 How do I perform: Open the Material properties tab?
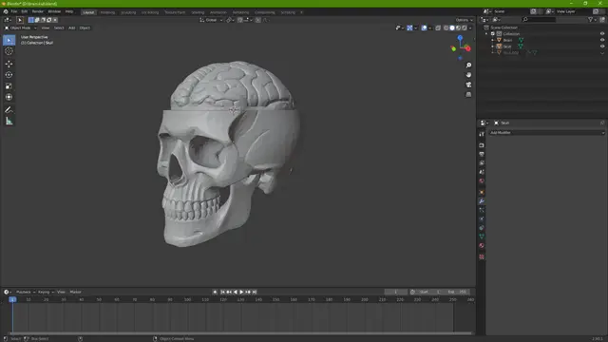click(x=482, y=245)
